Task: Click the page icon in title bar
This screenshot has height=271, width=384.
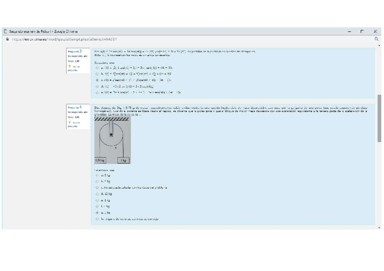Action: (x=5, y=31)
